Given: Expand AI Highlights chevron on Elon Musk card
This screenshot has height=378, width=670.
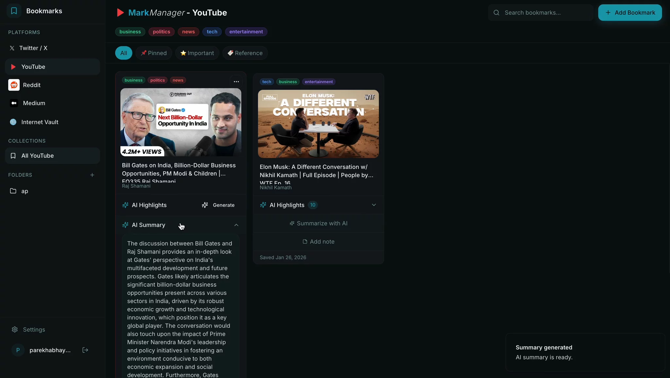Looking at the screenshot, I should 374,205.
